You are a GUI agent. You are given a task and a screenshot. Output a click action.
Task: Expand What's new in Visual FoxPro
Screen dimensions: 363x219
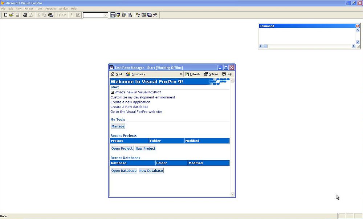112,92
